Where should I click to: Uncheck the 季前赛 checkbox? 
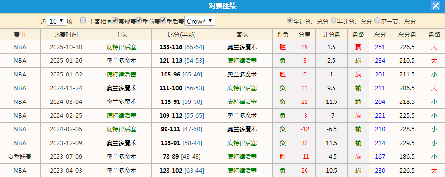click(x=139, y=20)
